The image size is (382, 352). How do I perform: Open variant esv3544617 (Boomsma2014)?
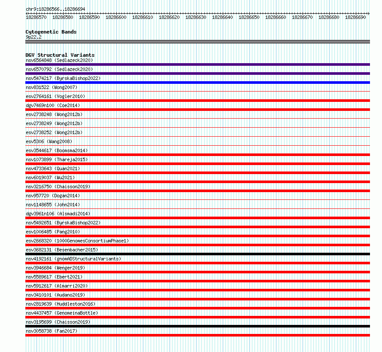[x=57, y=150]
